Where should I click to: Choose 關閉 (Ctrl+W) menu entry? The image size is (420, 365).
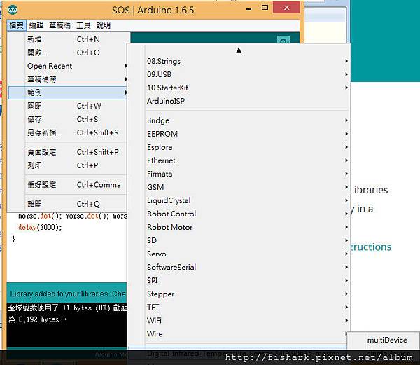[68, 106]
